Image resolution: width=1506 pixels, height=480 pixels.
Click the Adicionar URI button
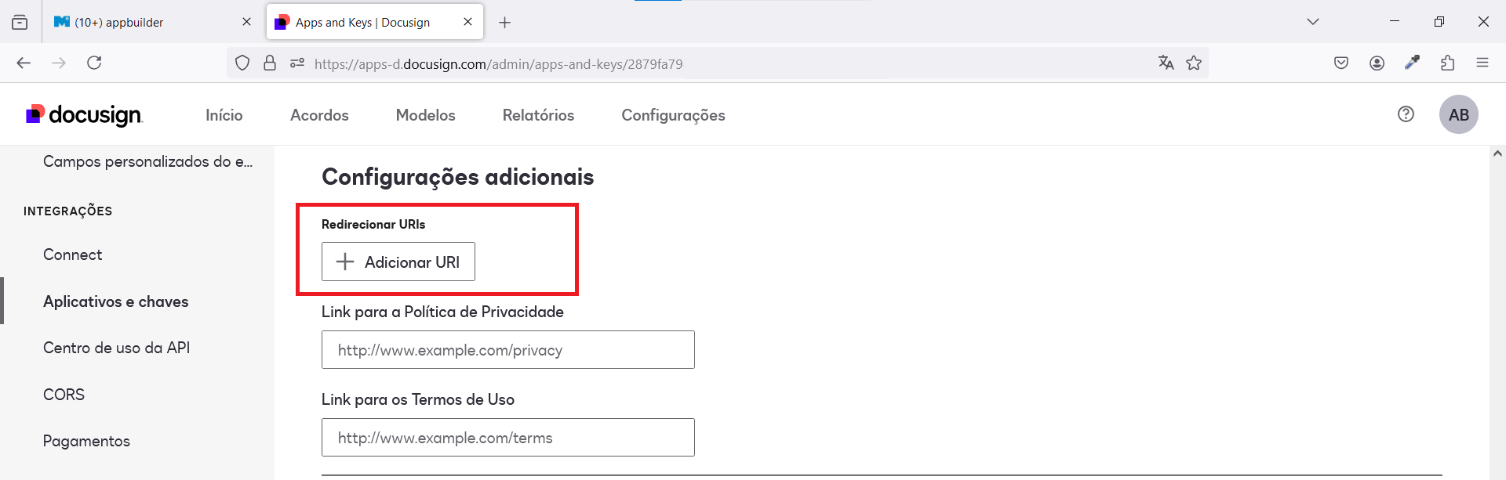[398, 262]
